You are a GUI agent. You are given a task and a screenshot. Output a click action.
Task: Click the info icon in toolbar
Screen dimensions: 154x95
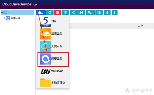[x=115, y=13]
